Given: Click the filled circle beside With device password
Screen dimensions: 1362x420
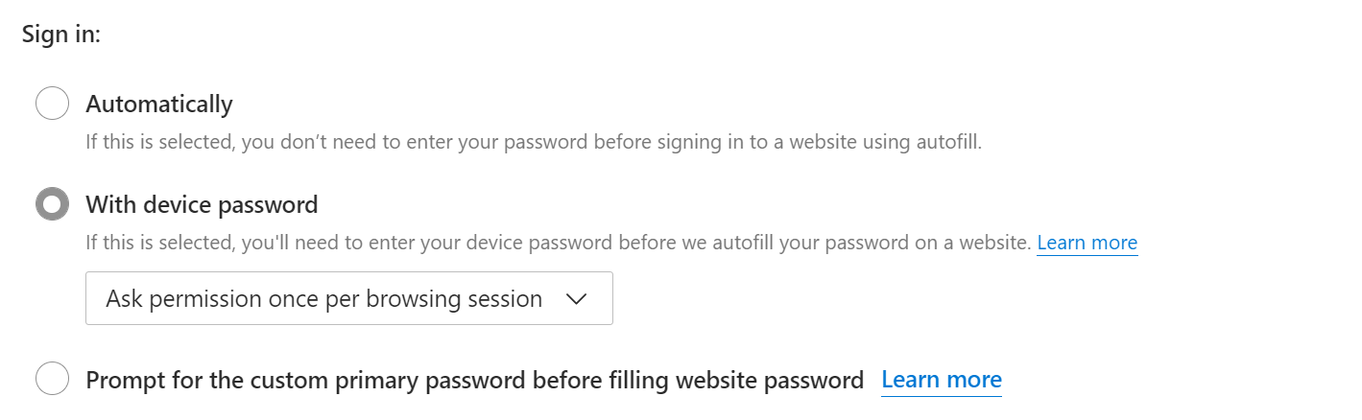Looking at the screenshot, I should [x=52, y=204].
